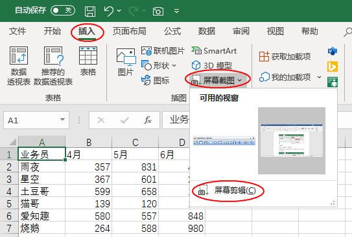Click the formula bar Enter checkmark

coord(124,120)
